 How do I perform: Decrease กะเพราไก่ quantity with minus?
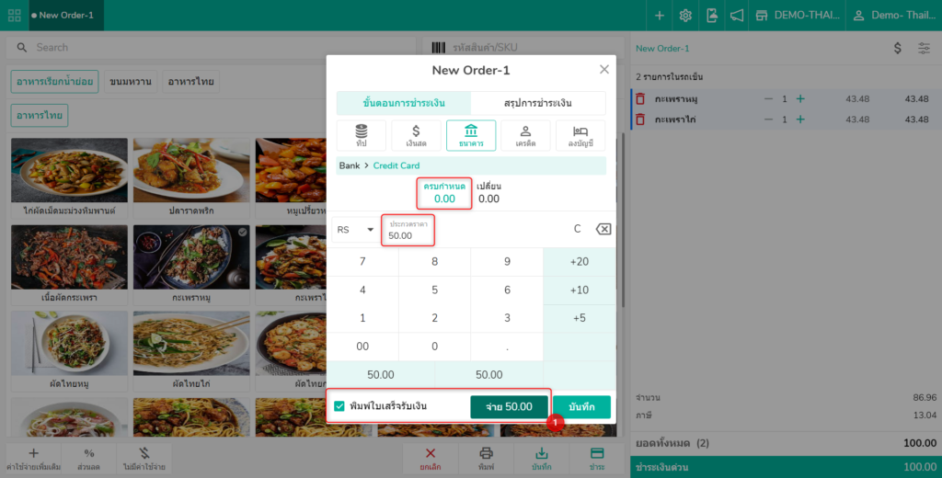768,119
